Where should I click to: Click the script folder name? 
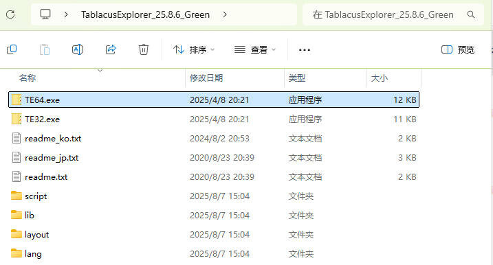pyautogui.click(x=36, y=196)
